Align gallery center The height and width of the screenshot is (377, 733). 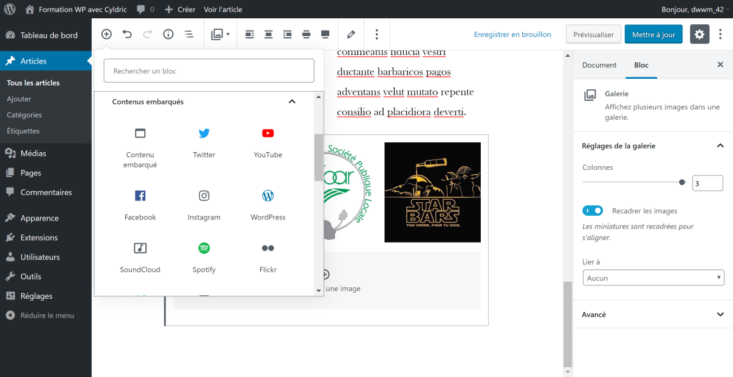[x=268, y=34]
